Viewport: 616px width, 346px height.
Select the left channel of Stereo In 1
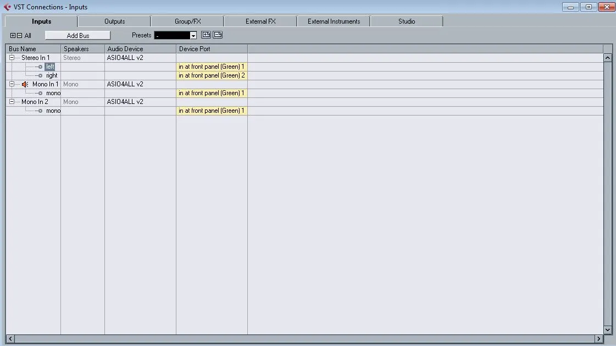pos(50,67)
